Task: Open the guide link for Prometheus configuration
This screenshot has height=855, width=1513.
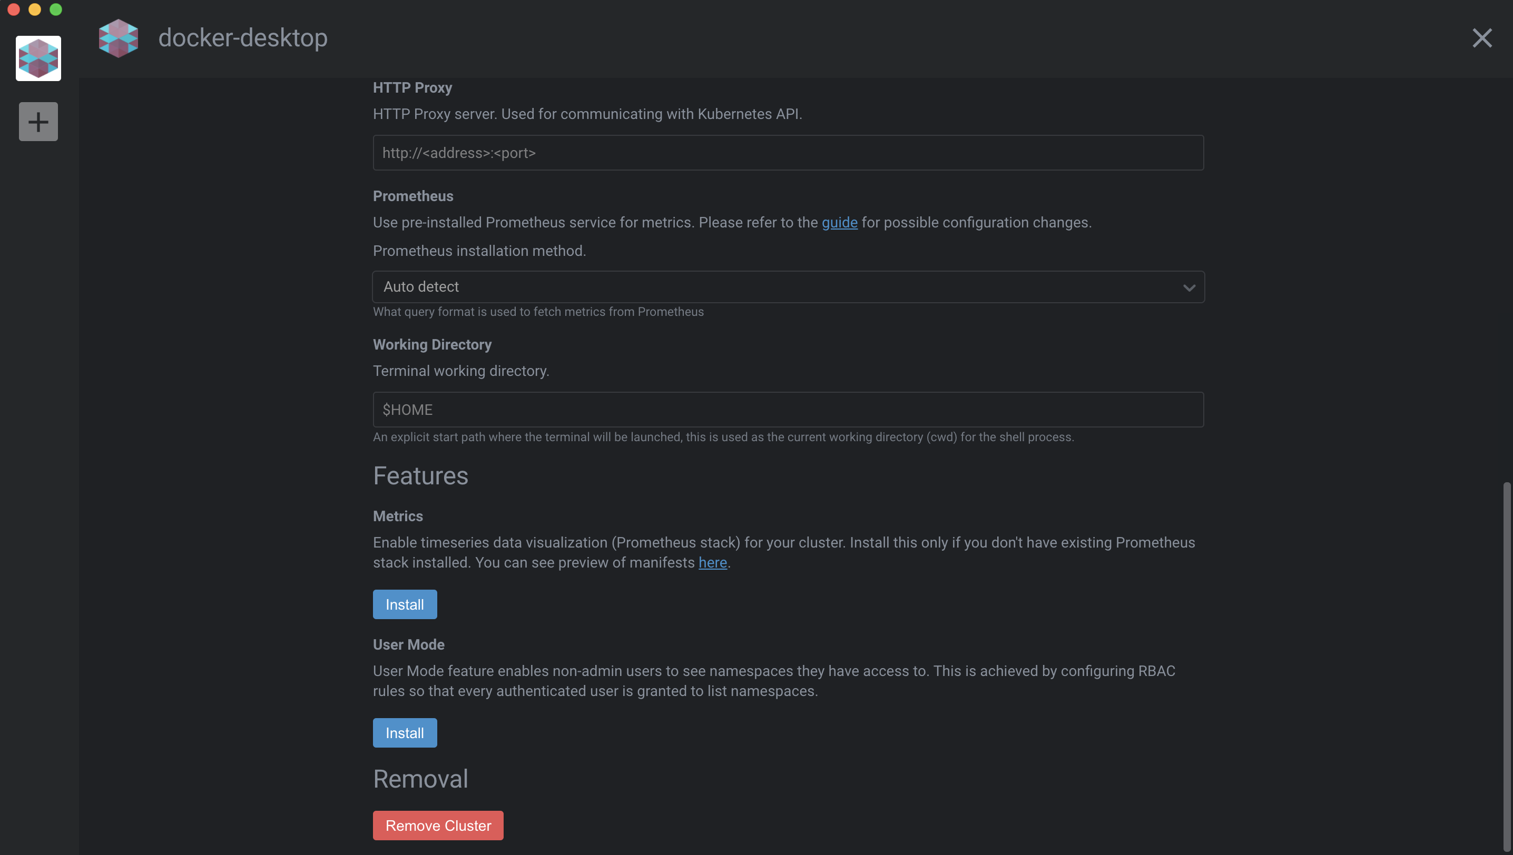Action: tap(840, 223)
